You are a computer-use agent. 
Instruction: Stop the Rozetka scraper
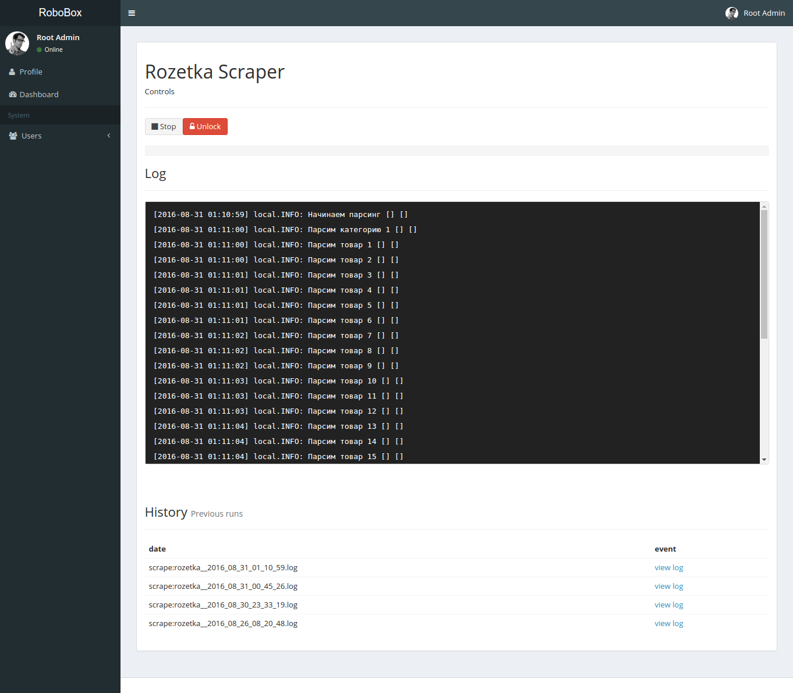click(x=164, y=126)
